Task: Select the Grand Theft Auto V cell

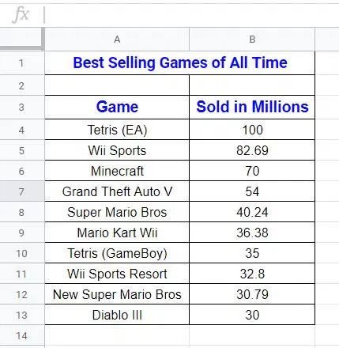Action: [117, 191]
